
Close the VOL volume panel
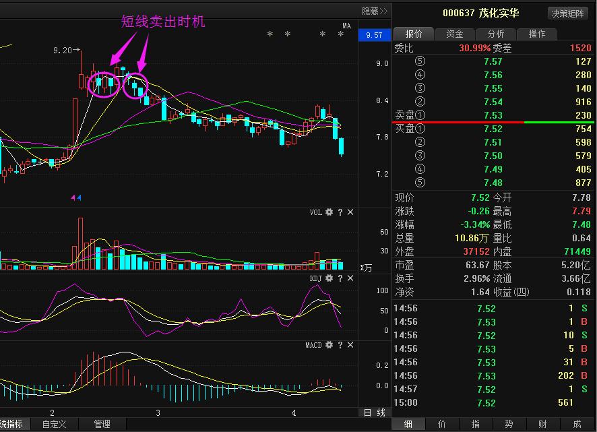pyautogui.click(x=350, y=212)
